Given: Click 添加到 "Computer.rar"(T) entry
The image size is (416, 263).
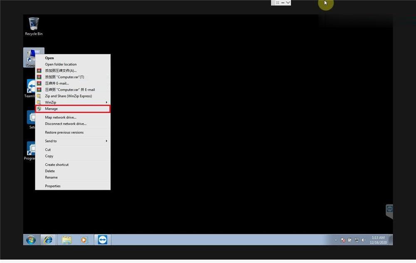Looking at the screenshot, I should click(73, 77).
